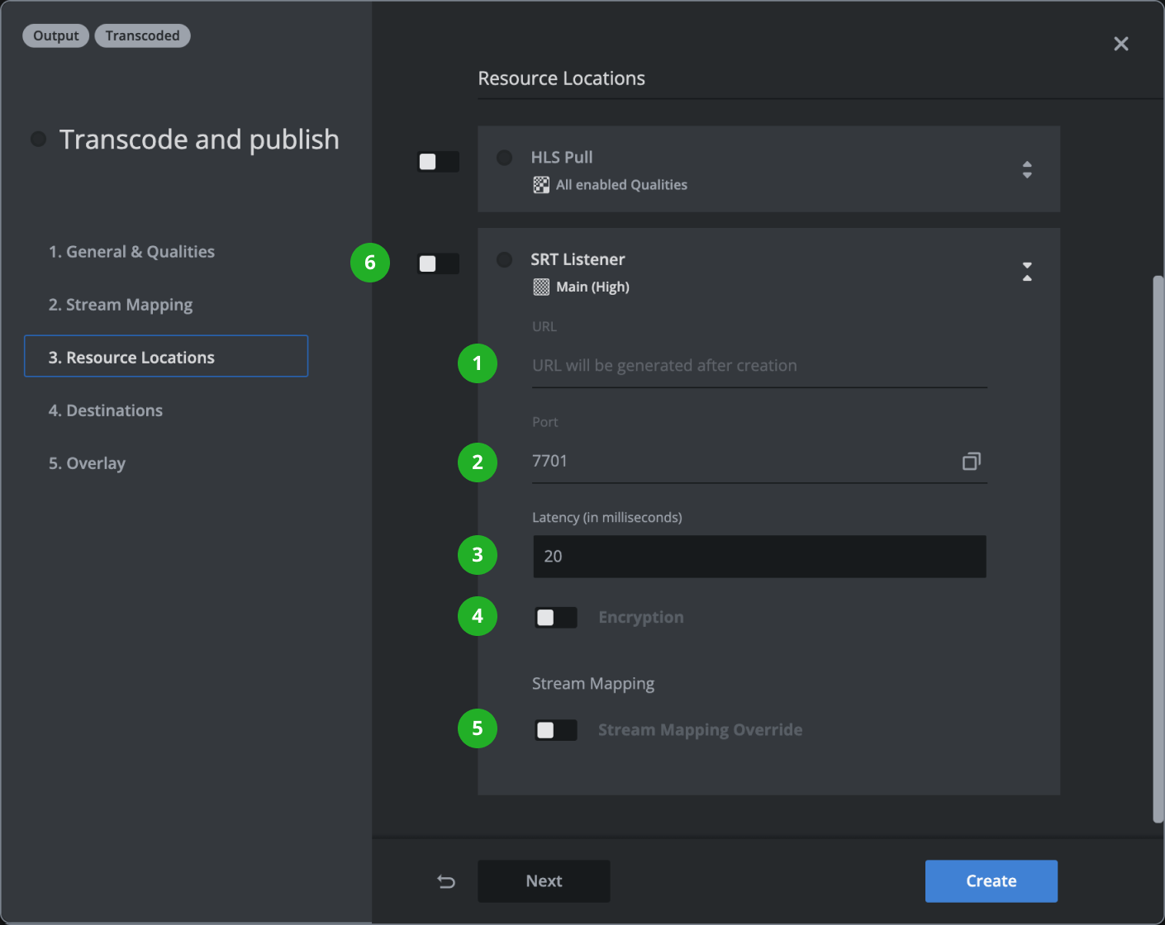Click the undo arrow icon beside Next
1165x925 pixels.
coord(446,881)
